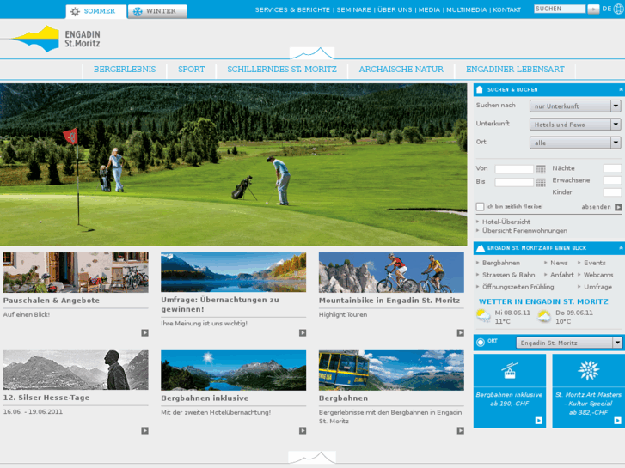Viewport: 625px width, 468px height.
Task: Open the Media link in top bar
Action: pyautogui.click(x=429, y=9)
